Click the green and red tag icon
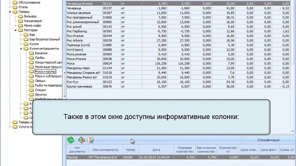 point(81,140)
